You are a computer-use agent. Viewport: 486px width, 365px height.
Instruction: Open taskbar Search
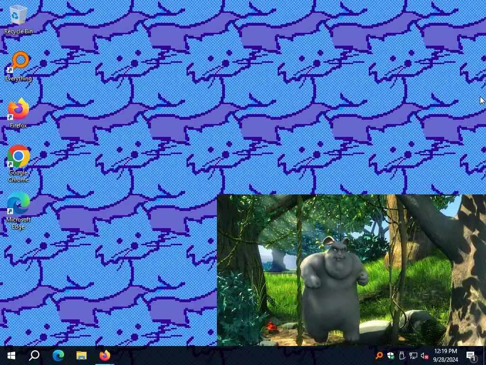[34, 355]
